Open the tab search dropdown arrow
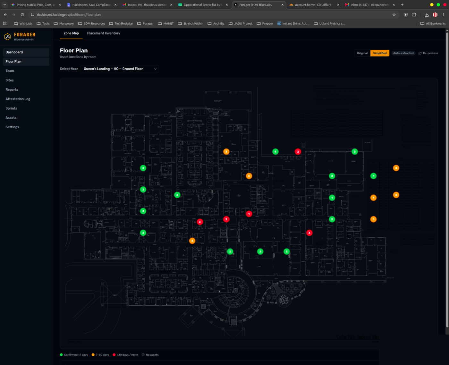449x365 pixels. click(x=4, y=5)
